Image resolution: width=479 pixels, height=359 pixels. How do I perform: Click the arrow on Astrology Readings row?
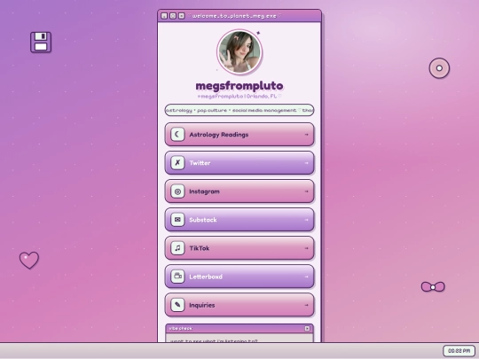[x=306, y=135]
